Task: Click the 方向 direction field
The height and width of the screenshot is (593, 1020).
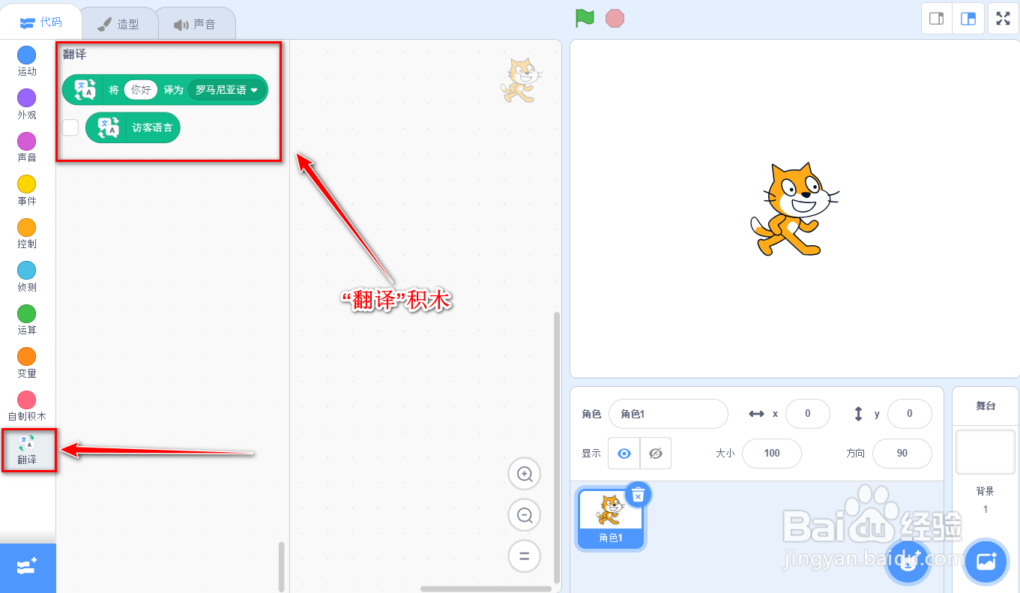Action: pyautogui.click(x=902, y=453)
